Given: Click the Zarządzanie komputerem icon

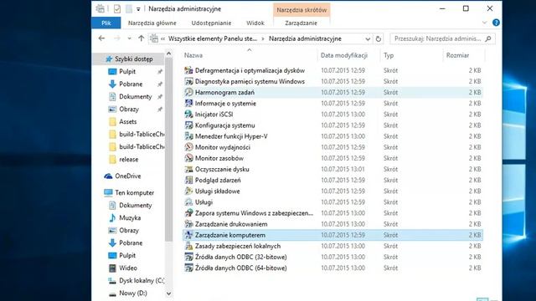Looking at the screenshot, I should tap(188, 235).
